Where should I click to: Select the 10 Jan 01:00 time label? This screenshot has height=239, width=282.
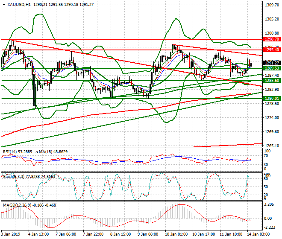tap(176, 234)
